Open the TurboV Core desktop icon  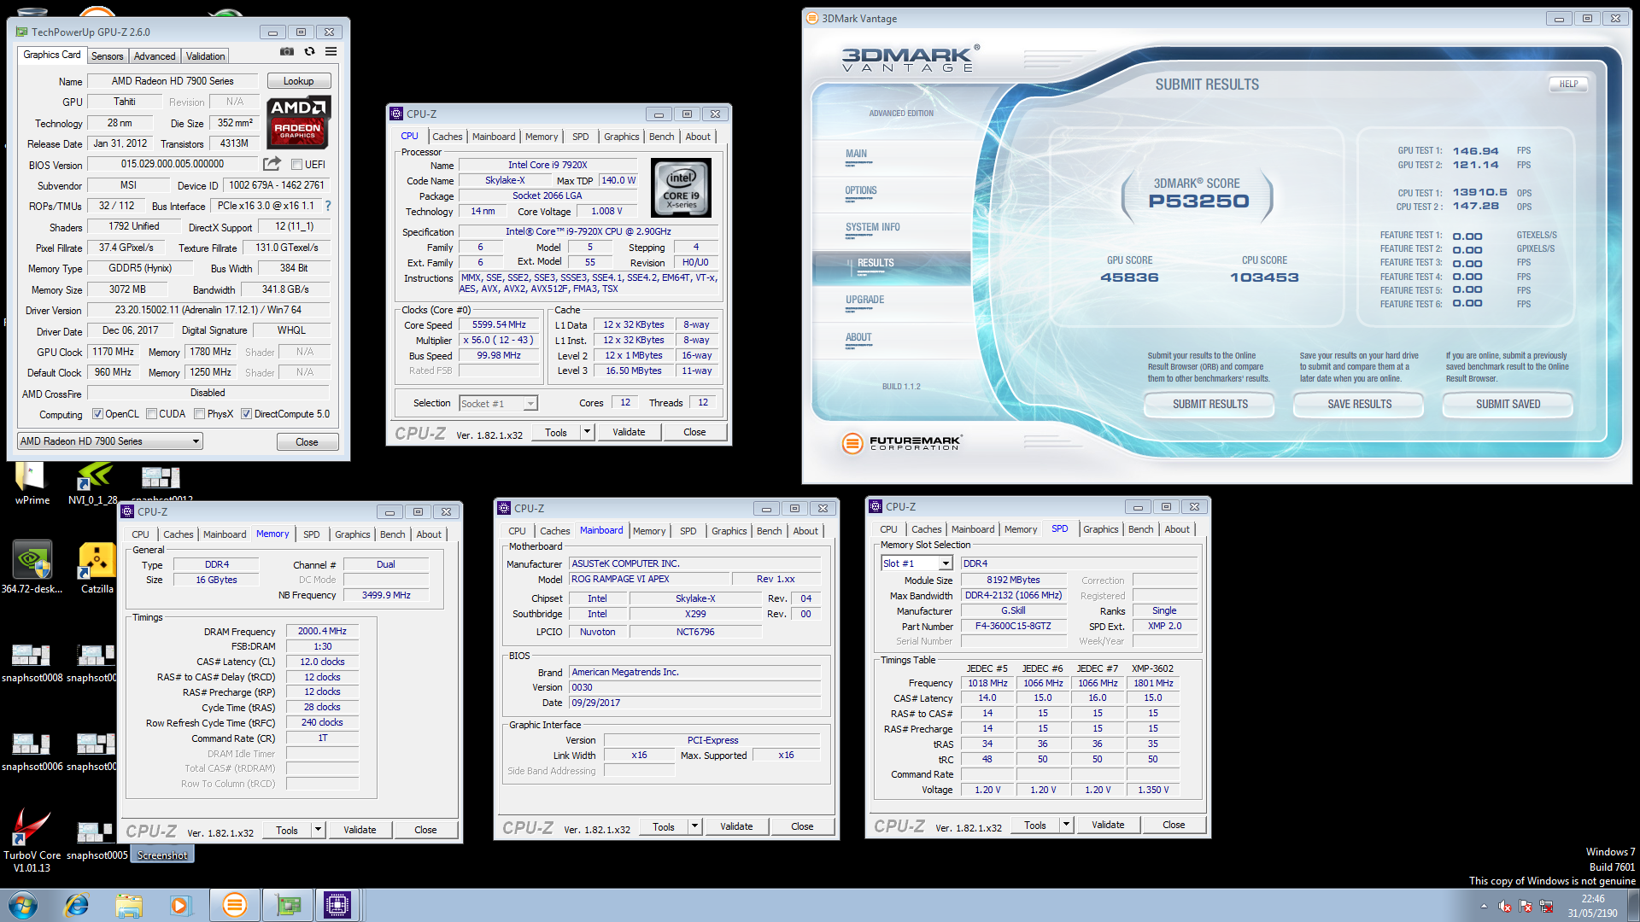32,841
